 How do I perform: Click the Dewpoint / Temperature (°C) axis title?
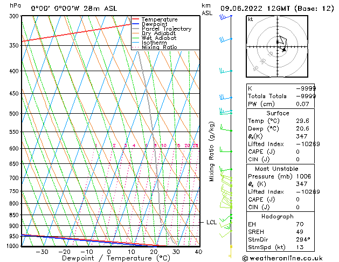coord(116,258)
